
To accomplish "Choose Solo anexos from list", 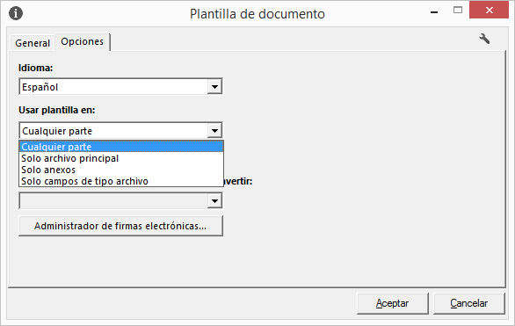I will pos(121,170).
